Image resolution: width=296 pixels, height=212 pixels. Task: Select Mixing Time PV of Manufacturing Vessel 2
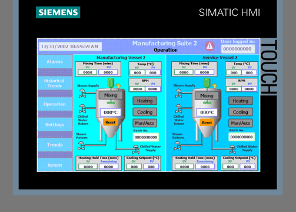click(x=108, y=72)
